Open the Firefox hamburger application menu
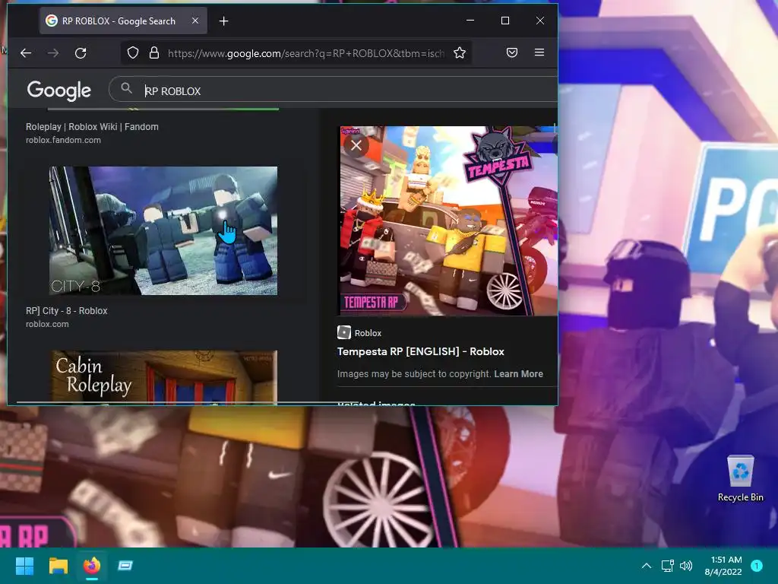The width and height of the screenshot is (778, 584). pyautogui.click(x=539, y=52)
